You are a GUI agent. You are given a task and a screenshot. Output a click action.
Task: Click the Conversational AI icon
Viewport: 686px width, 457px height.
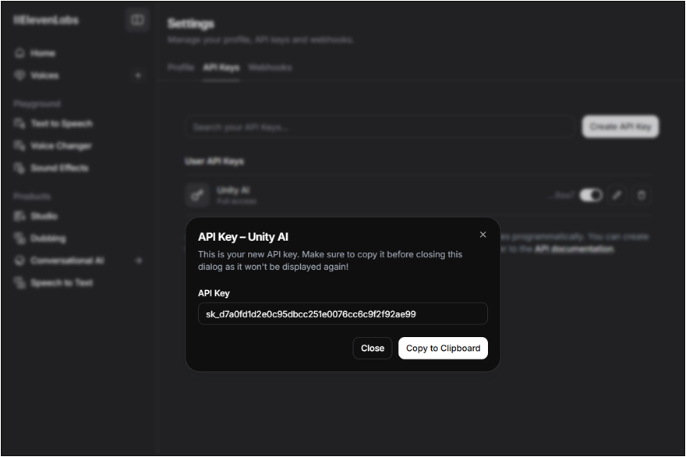click(x=19, y=260)
